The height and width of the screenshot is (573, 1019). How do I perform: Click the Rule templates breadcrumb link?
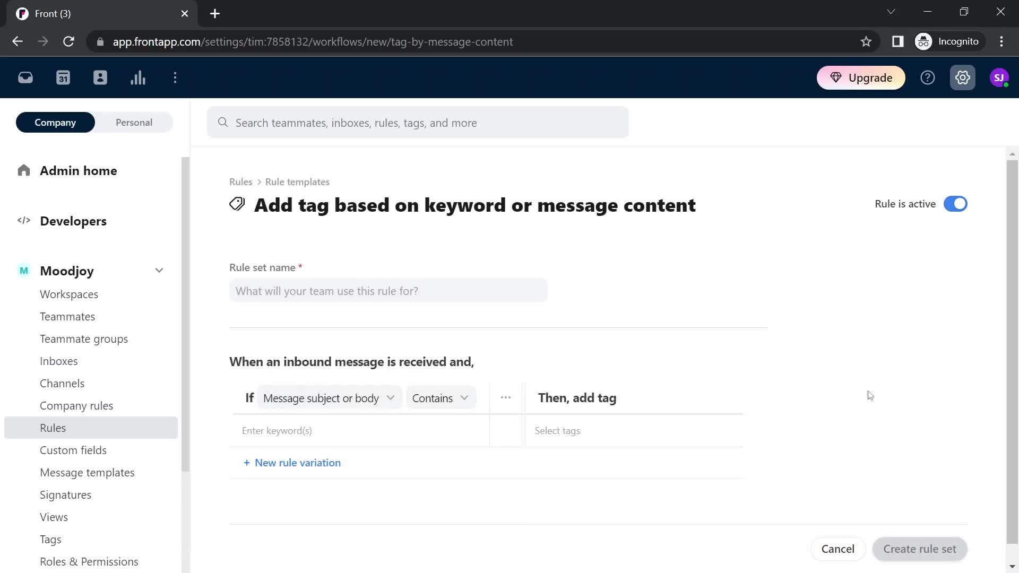coord(297,182)
